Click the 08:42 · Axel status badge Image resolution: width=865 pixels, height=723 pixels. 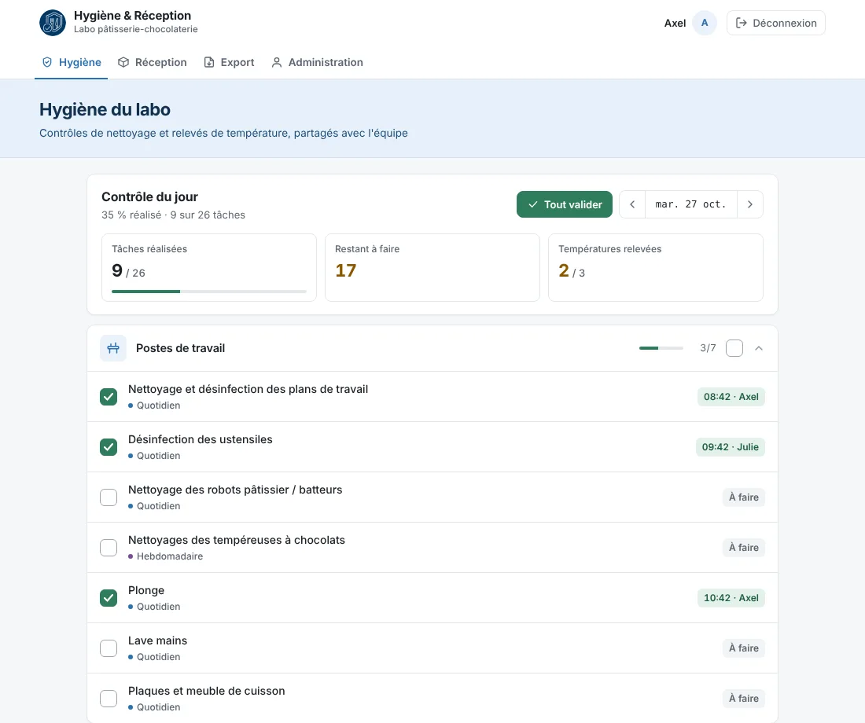(x=731, y=397)
